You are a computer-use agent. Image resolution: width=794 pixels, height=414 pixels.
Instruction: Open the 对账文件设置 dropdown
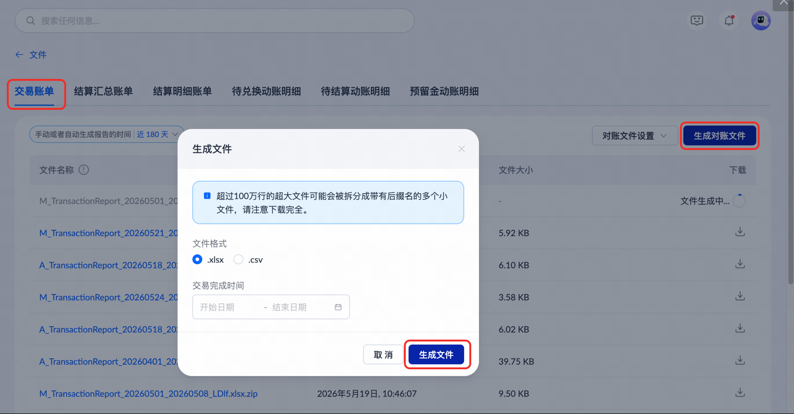635,135
